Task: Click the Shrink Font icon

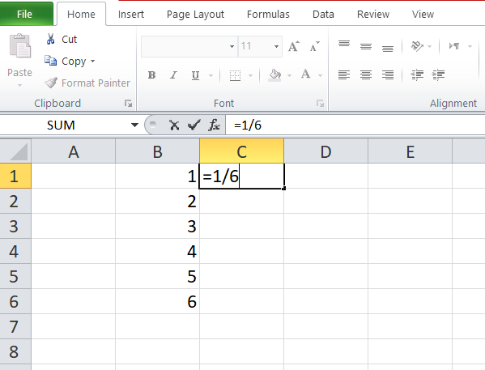Action: (x=315, y=47)
